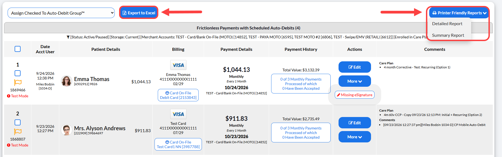
Task: Click the Test Mode warning under 1869466
Action: tap(18, 96)
